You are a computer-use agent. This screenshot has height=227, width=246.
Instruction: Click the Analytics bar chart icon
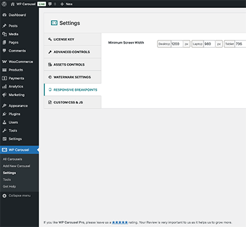pyautogui.click(x=4, y=87)
